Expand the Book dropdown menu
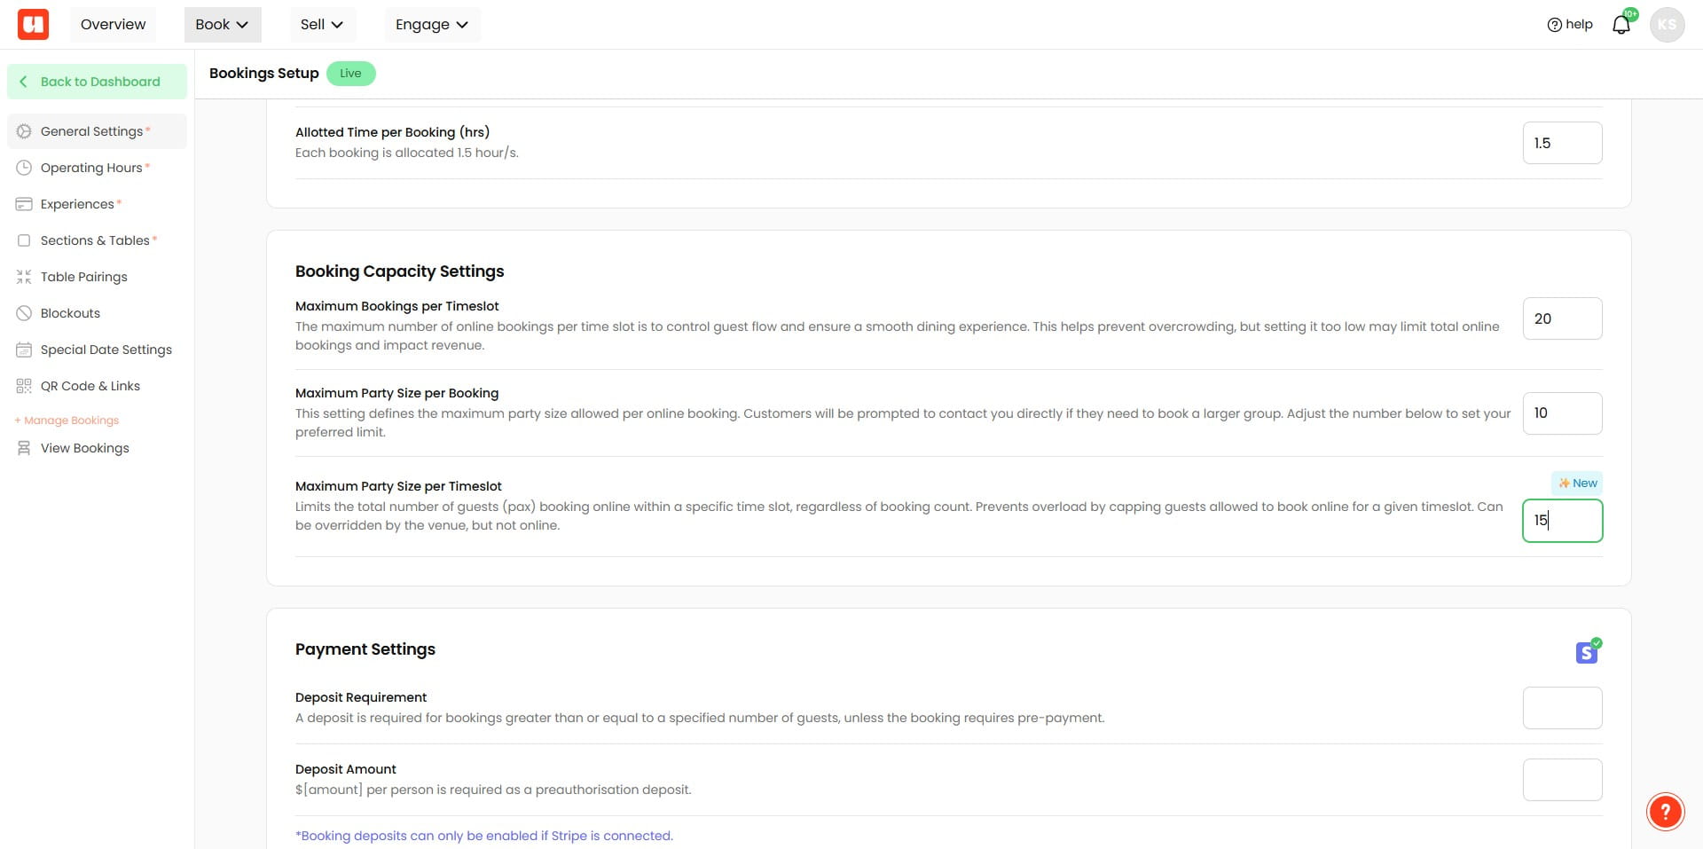 (222, 25)
